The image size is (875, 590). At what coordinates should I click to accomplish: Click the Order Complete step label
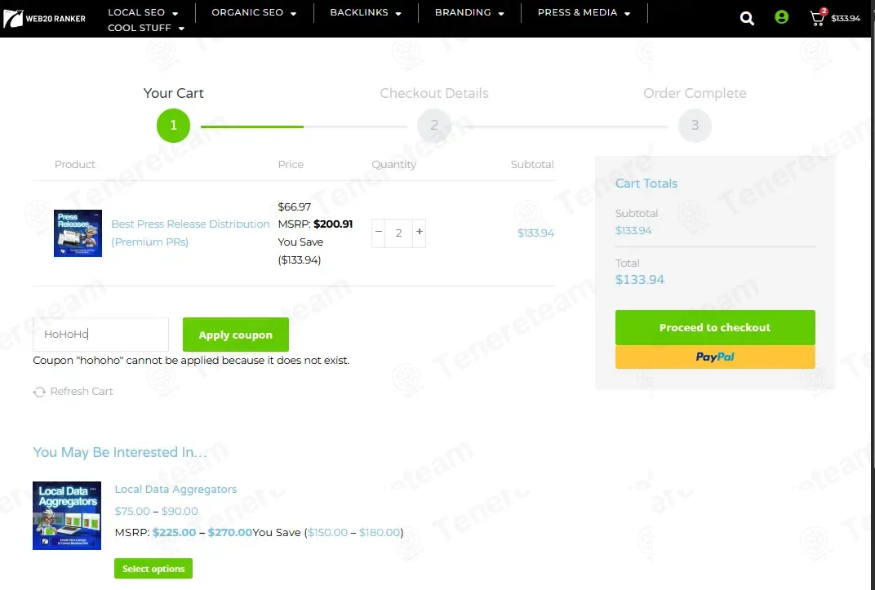[x=695, y=93]
